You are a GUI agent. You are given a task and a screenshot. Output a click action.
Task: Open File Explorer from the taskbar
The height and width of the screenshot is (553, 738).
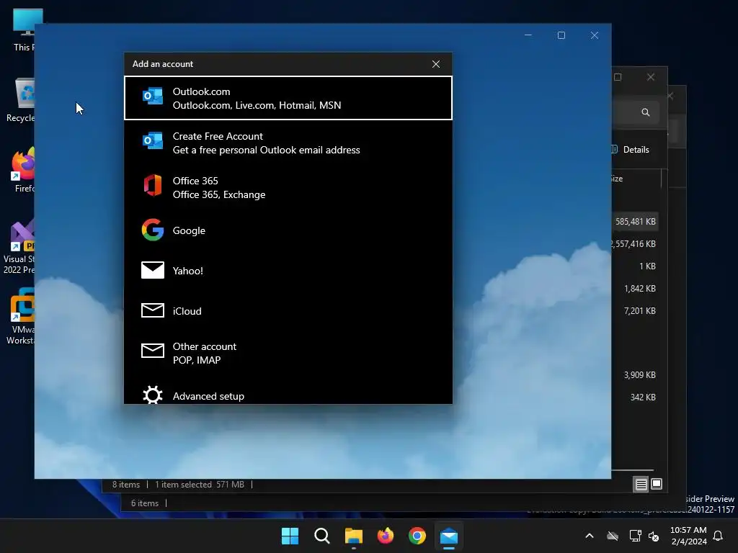[x=353, y=536]
